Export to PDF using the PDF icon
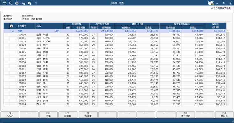The height and width of the screenshot is (123, 234). click(23, 3)
